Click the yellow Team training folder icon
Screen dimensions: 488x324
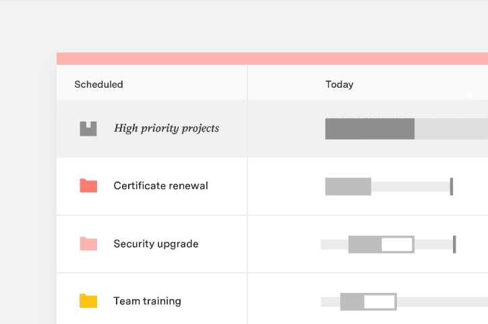point(88,301)
